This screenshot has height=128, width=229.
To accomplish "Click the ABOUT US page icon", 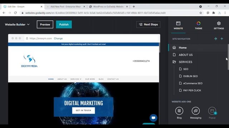I will (x=174, y=55).
